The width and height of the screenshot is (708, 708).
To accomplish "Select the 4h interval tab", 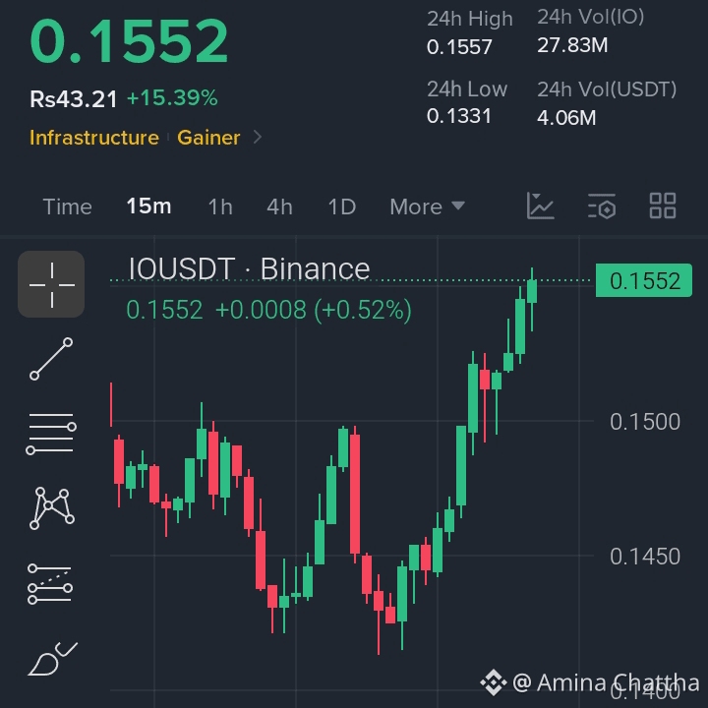I will point(279,206).
